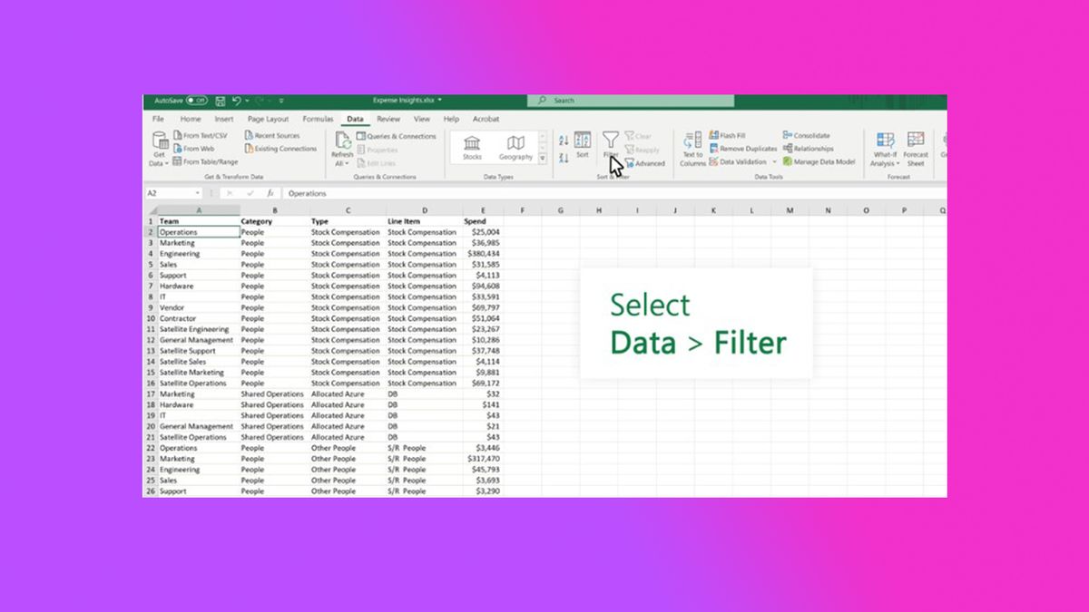Click the Filter funnel icon

610,140
